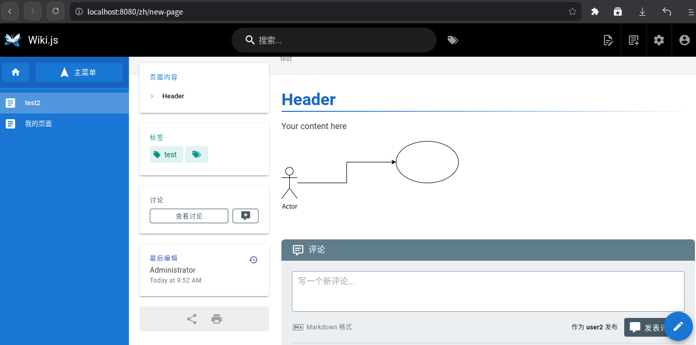
Task: Open the 主菜单 main menu
Action: coord(79,72)
